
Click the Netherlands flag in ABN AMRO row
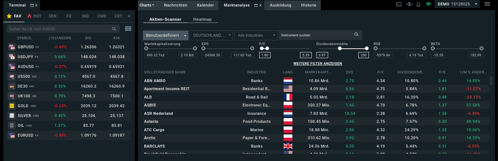(x=288, y=81)
